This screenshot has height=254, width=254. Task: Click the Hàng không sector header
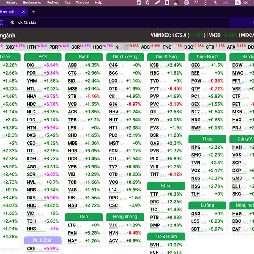tap(125, 217)
